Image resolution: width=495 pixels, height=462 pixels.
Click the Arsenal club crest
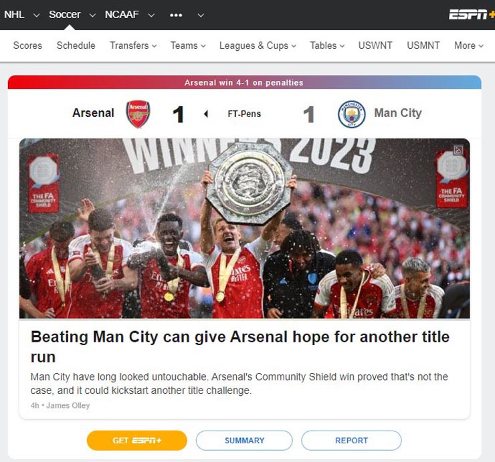point(138,114)
